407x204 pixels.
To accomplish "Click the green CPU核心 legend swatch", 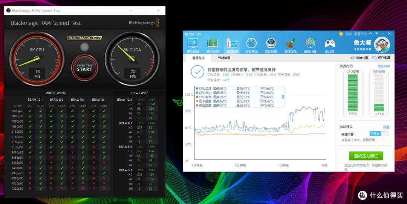I will (x=197, y=92).
